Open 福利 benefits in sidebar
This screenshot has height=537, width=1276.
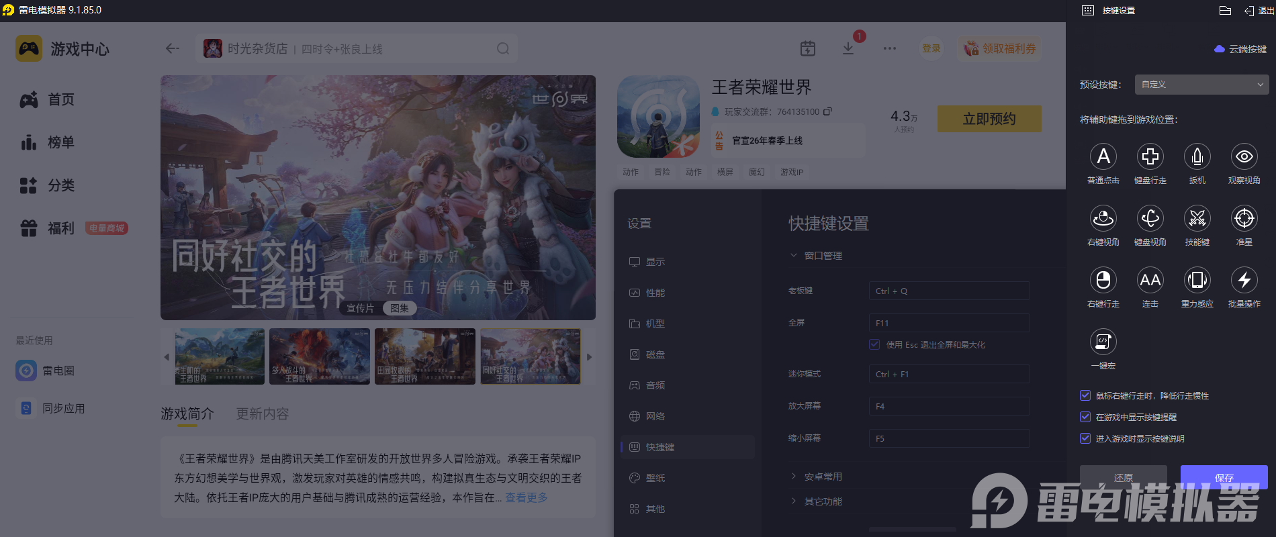[47, 228]
